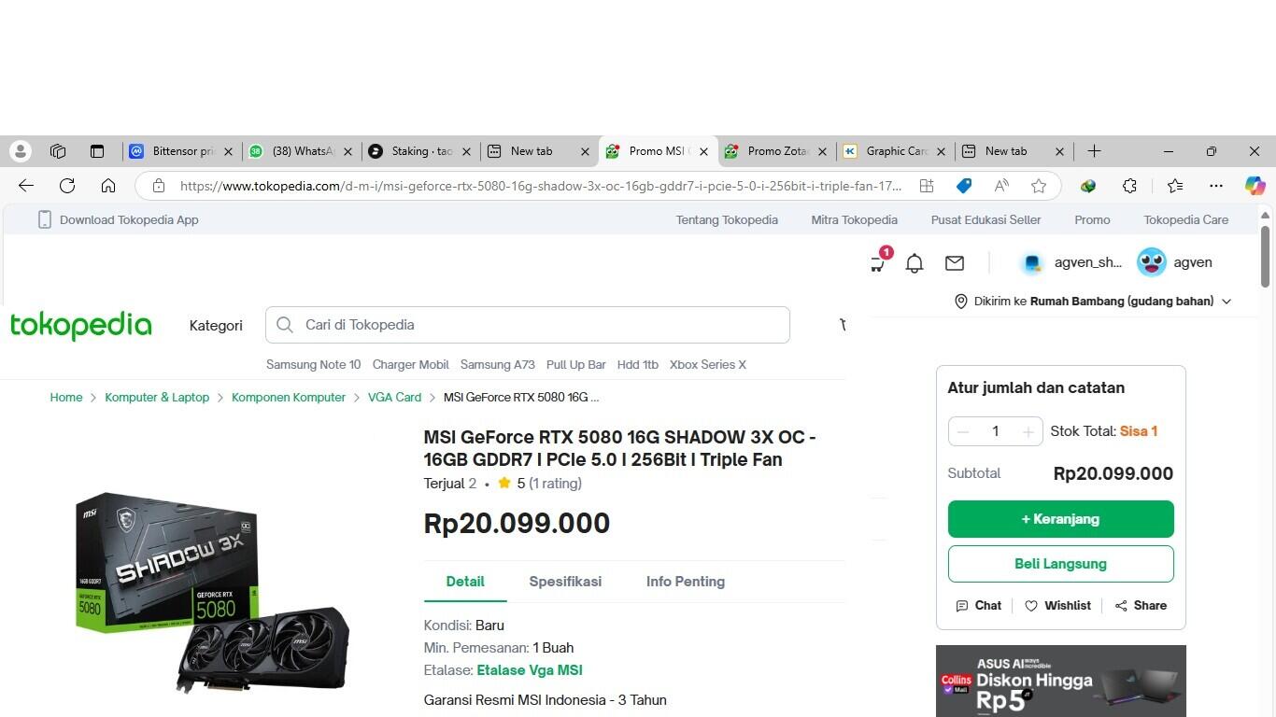1276x717 pixels.
Task: Decrease quantity with the minus stepper
Action: (963, 430)
